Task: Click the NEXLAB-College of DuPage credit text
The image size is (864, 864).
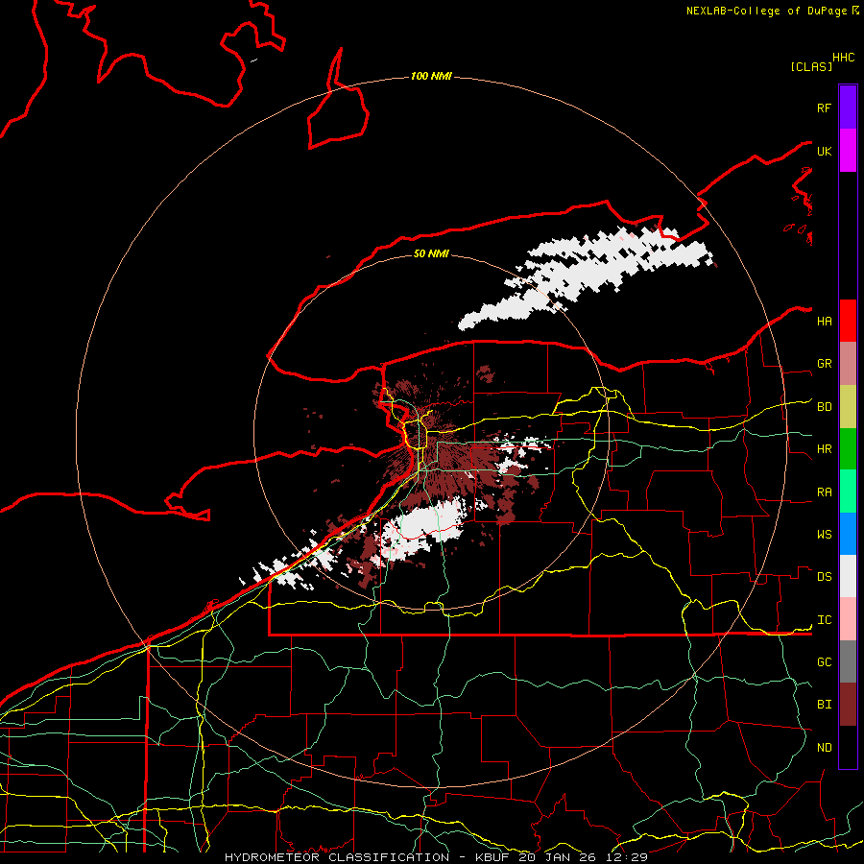Action: coord(768,11)
